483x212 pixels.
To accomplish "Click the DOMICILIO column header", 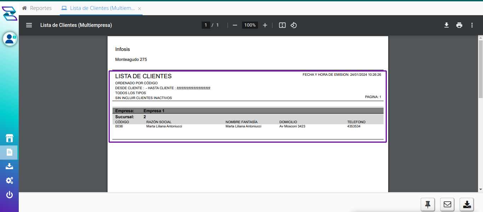I will pos(288,122).
